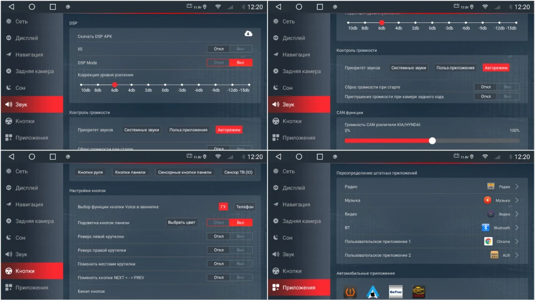Set gain to -6db on CAN функции screen slider
Screen dimensions: 535x300
[466, 23]
